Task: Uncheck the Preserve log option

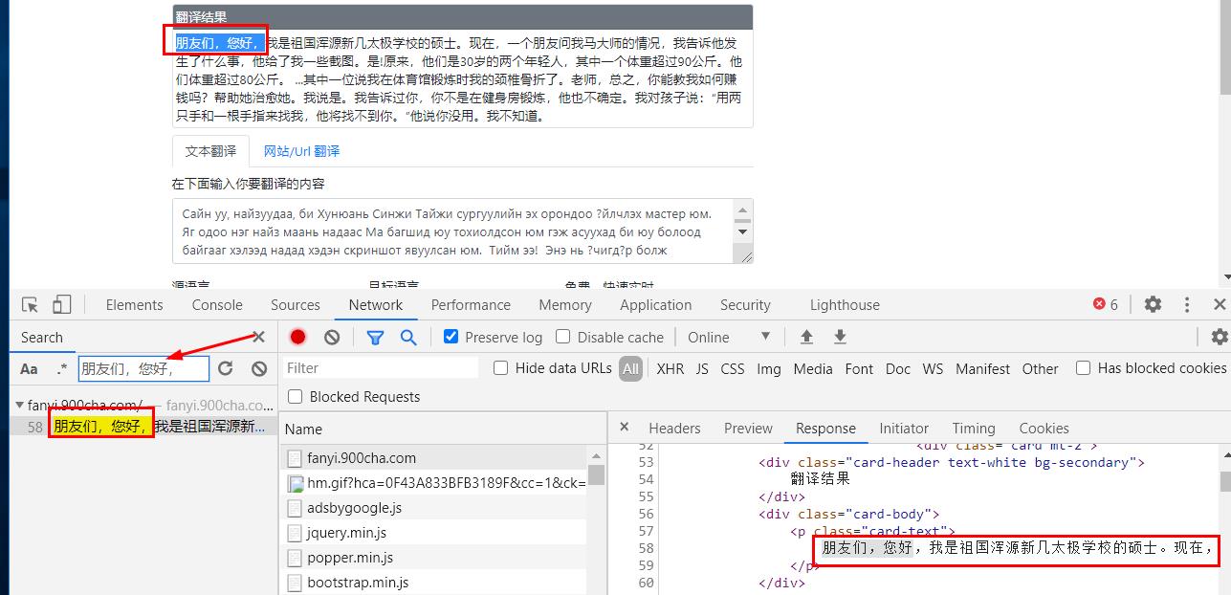Action: pyautogui.click(x=450, y=337)
